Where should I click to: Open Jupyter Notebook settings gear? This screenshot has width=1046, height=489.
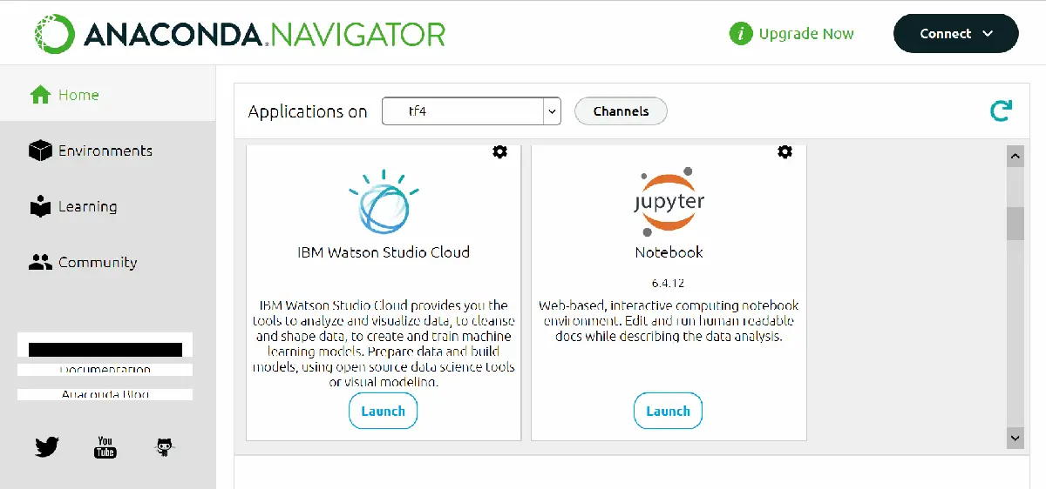click(784, 152)
